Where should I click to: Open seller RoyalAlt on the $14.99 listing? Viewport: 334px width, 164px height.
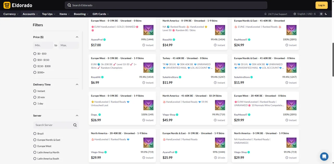pos(167,40)
